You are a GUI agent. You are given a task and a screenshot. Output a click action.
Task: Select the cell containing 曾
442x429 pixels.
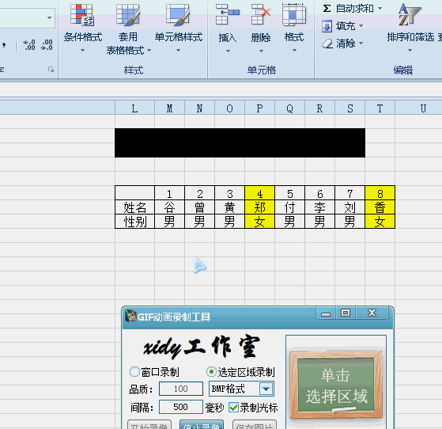click(199, 207)
